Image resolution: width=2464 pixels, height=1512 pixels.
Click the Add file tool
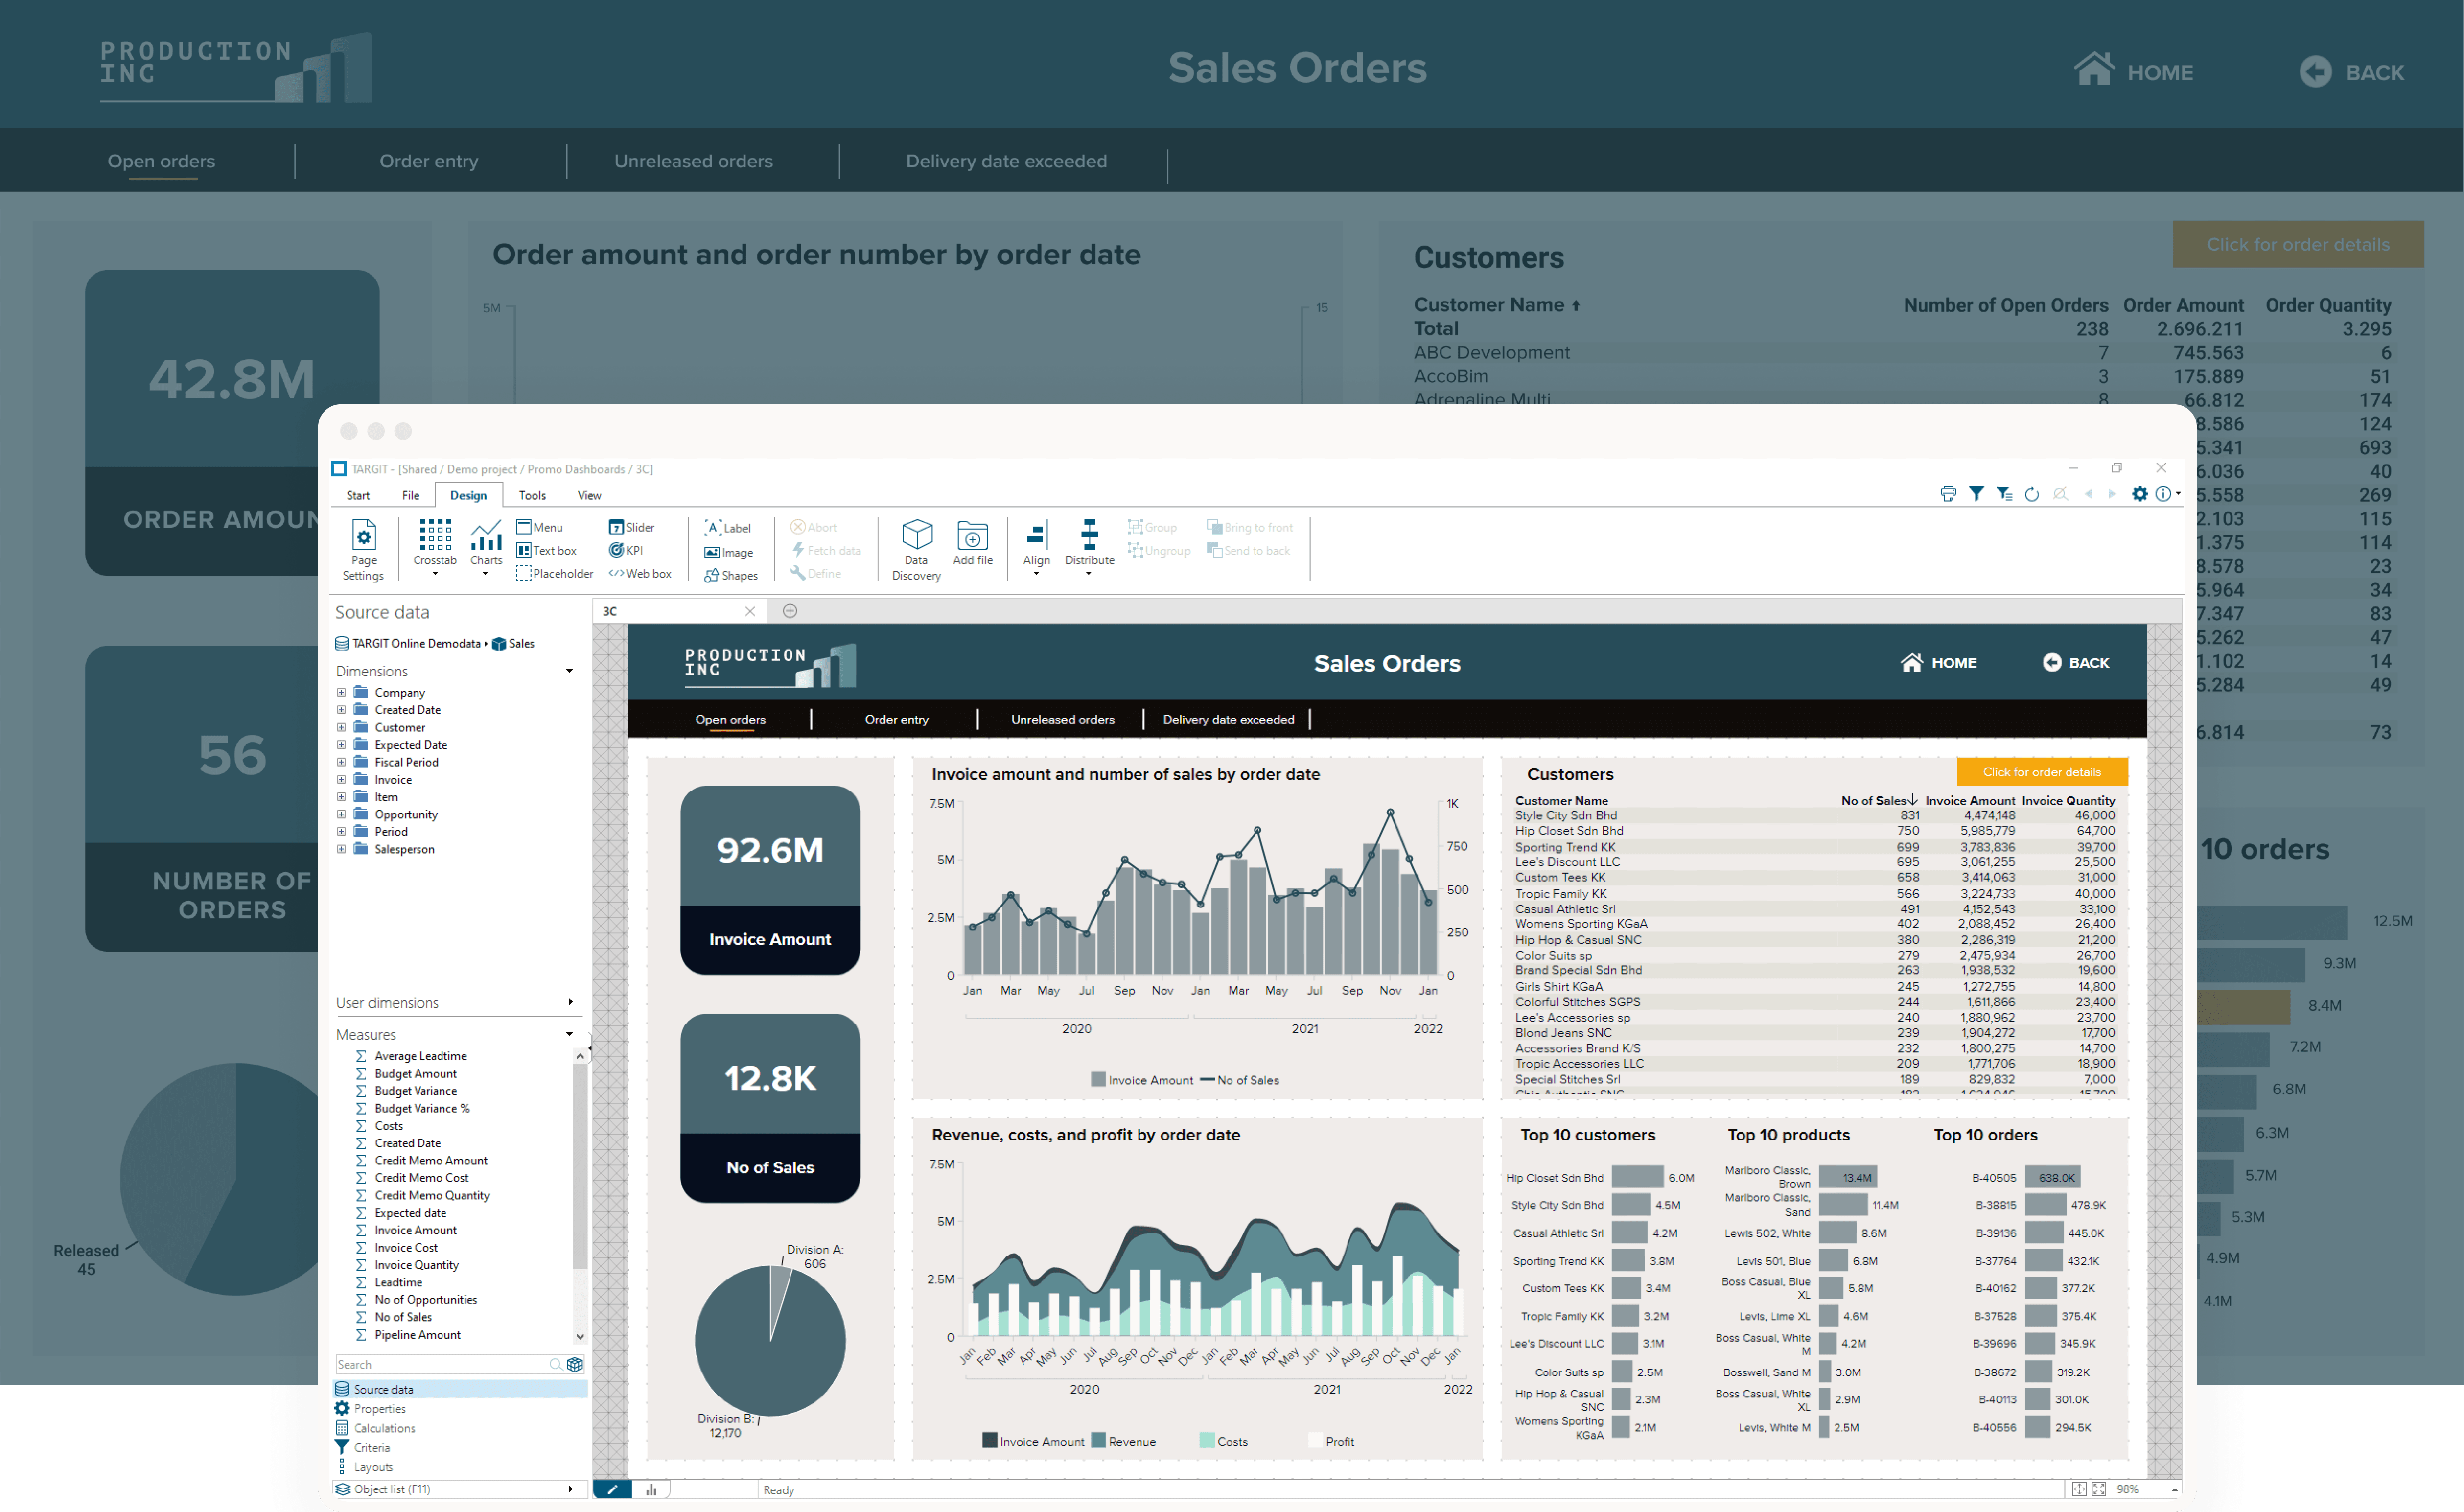coord(972,543)
